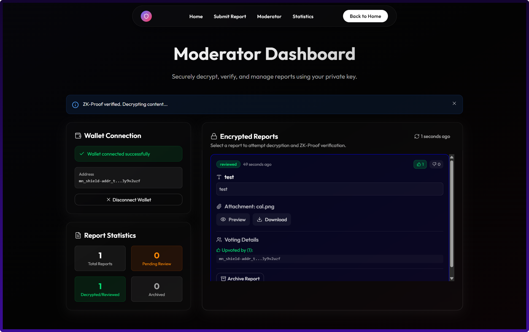529x332 pixels.
Task: Open the Submit Report nav item
Action: pyautogui.click(x=230, y=16)
